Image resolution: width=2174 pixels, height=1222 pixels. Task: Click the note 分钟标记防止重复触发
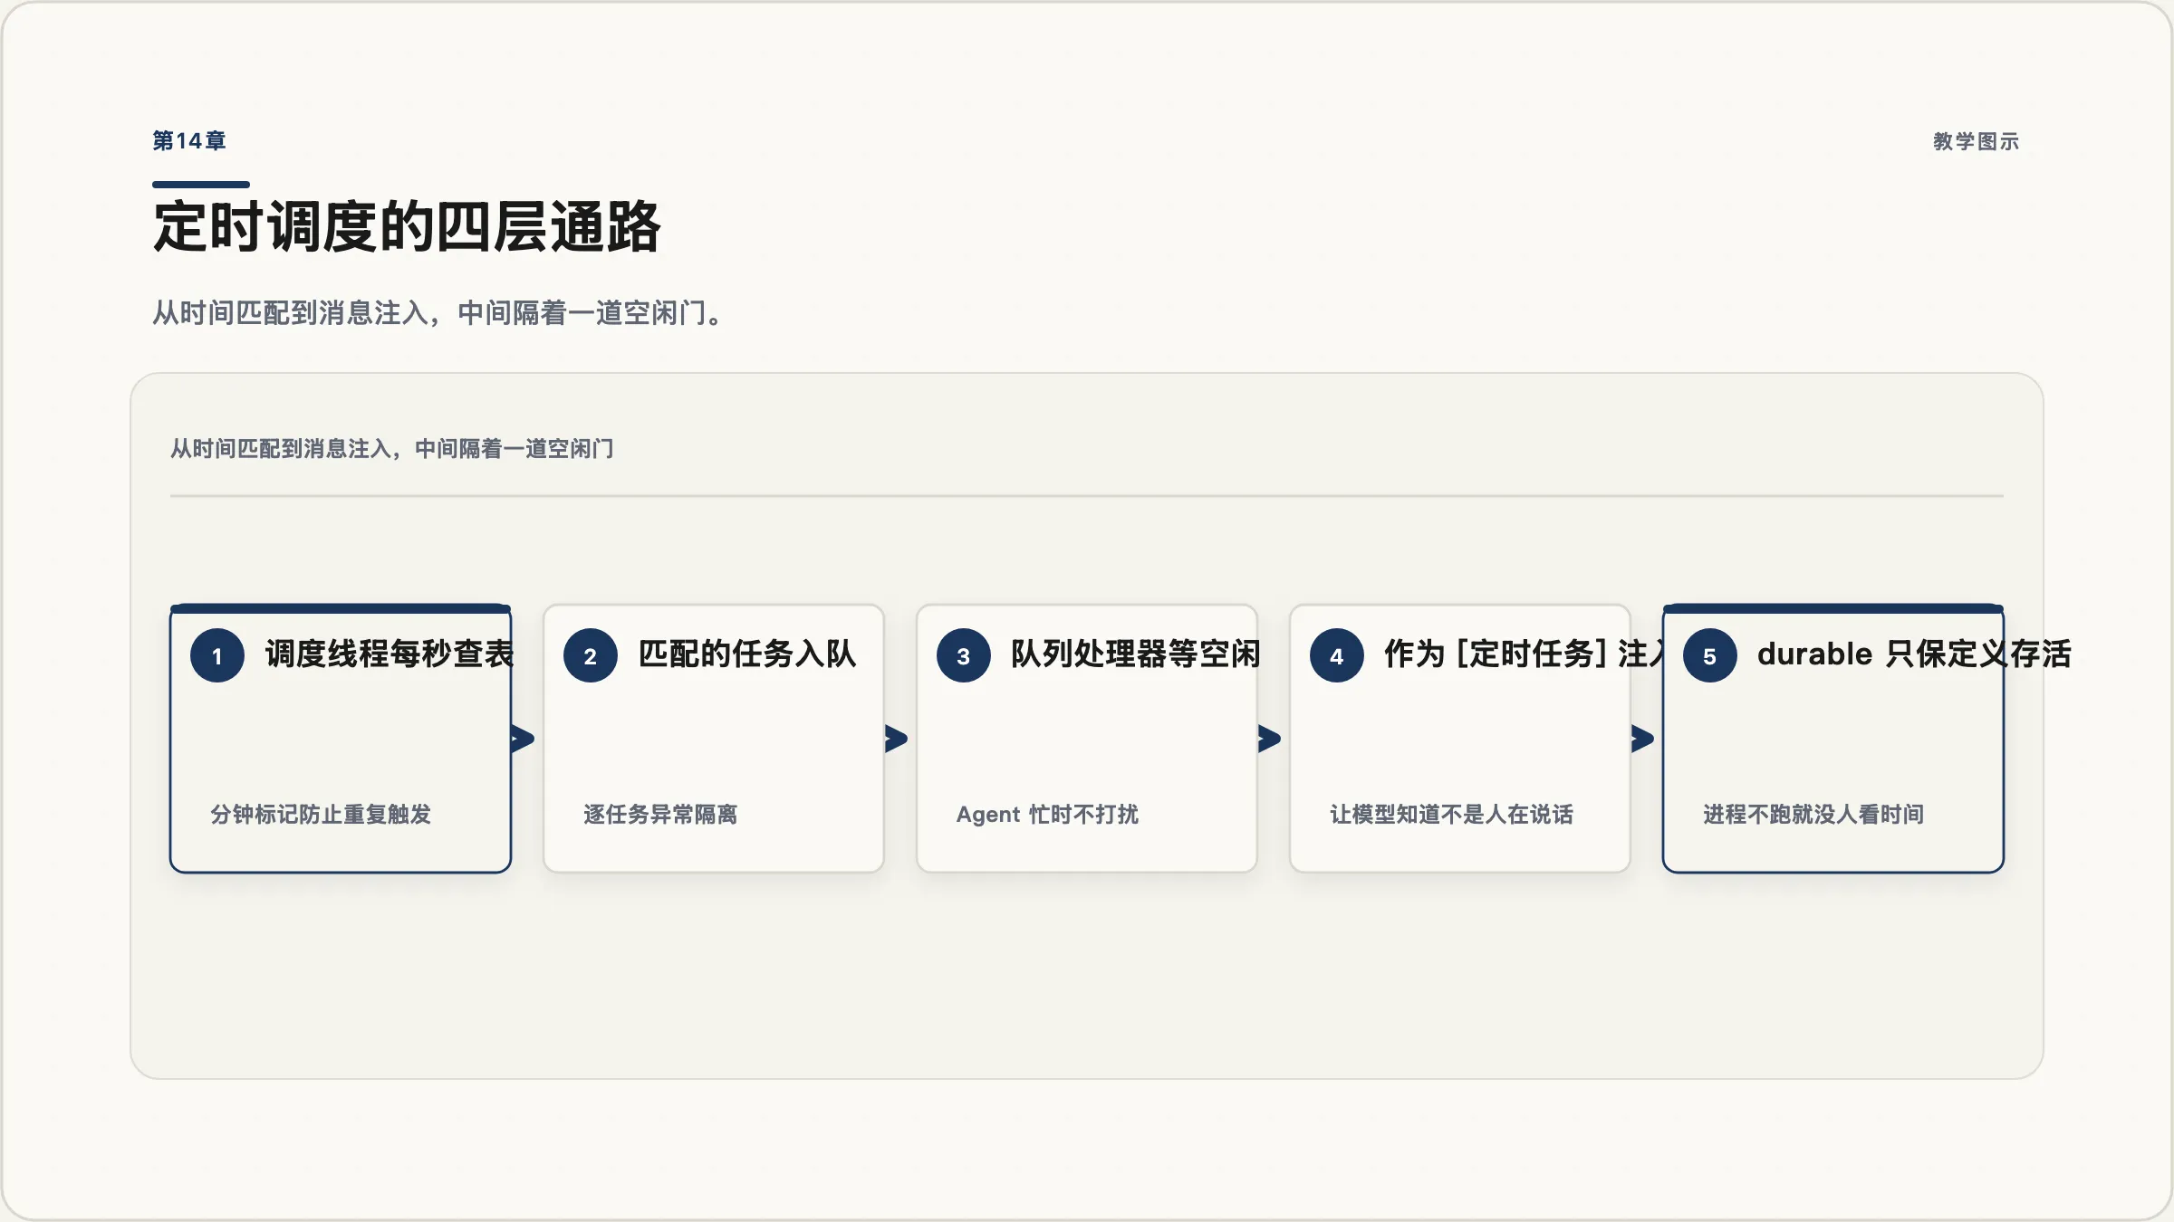tap(321, 815)
